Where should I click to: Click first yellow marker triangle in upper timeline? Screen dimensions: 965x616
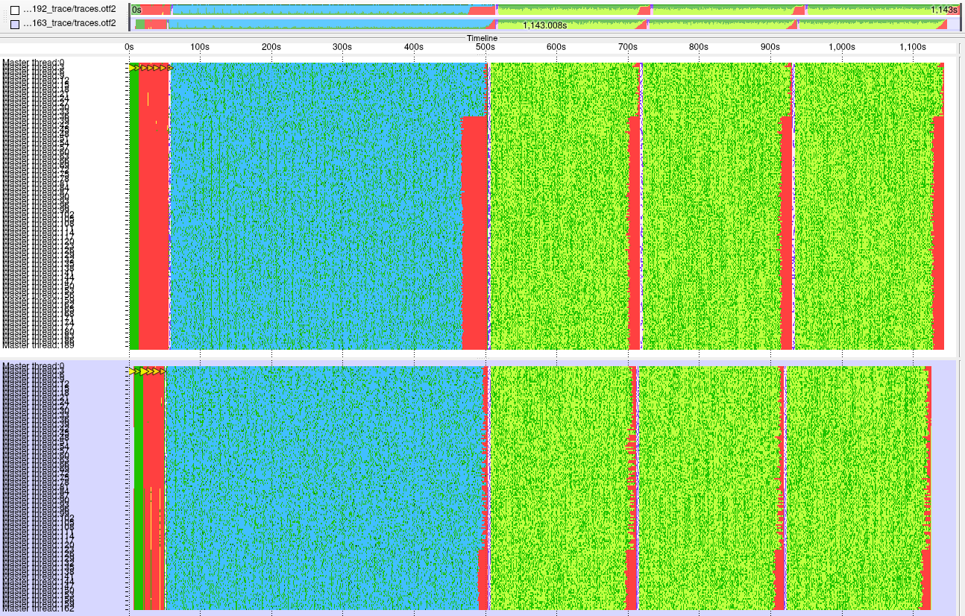(x=133, y=68)
